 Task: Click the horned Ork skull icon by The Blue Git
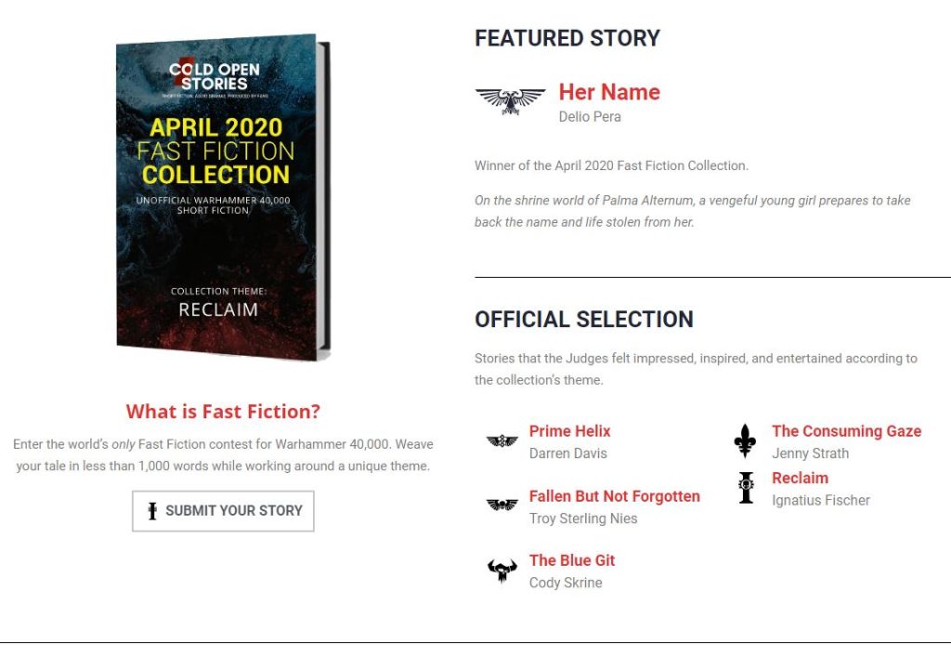coord(502,571)
